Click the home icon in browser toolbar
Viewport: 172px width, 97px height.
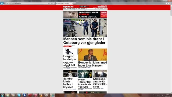click(166, 4)
